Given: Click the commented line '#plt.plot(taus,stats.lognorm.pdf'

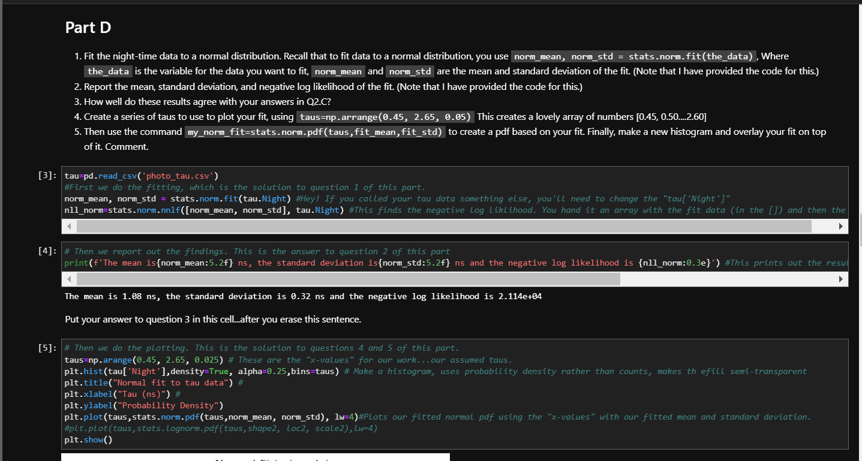Looking at the screenshot, I should (x=221, y=428).
